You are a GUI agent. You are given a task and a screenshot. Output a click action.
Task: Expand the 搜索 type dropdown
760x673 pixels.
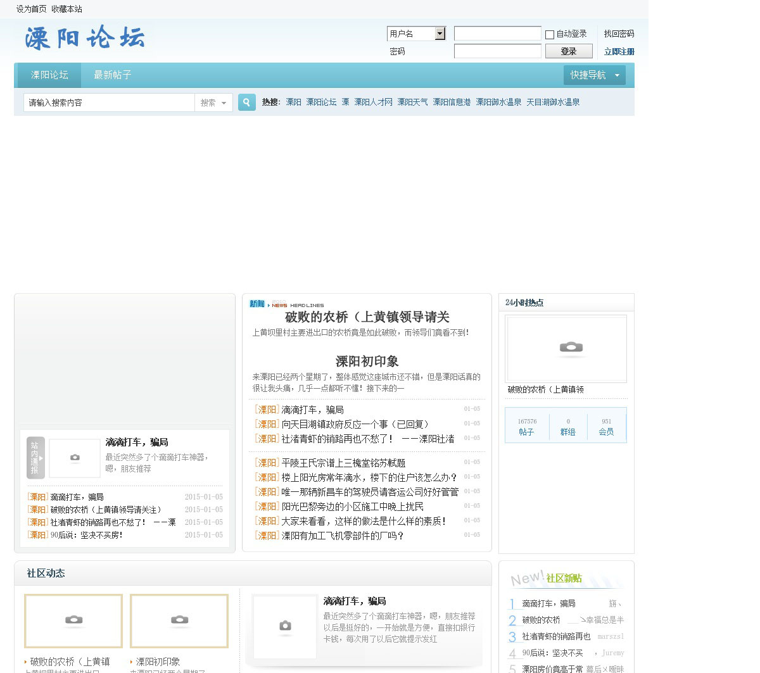[x=213, y=103]
